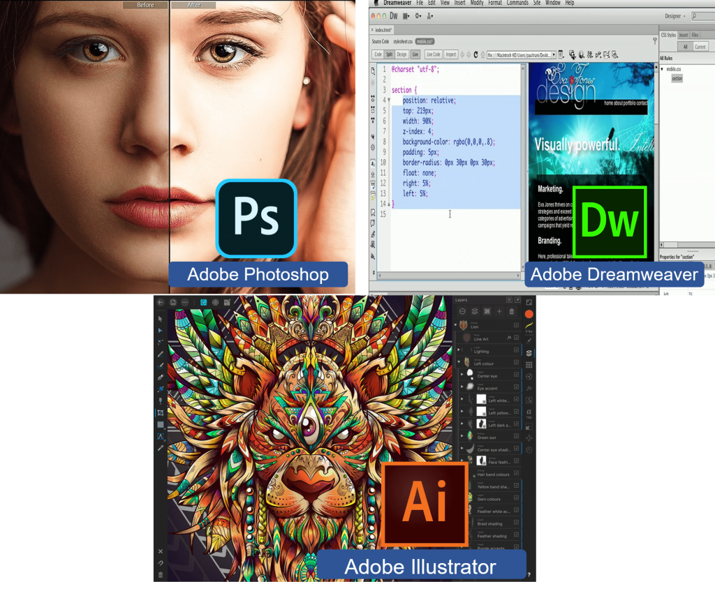Open the file address dropdown arrow in Dreamweaver
The image size is (715, 591).
coord(554,55)
